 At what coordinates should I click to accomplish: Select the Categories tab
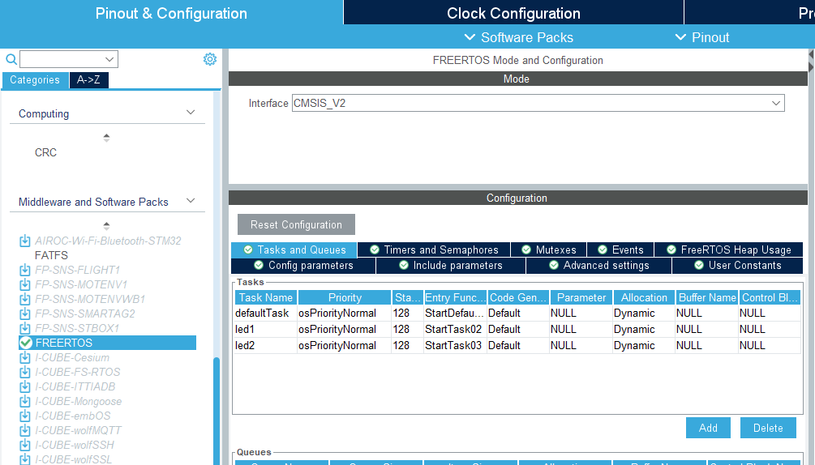[35, 80]
